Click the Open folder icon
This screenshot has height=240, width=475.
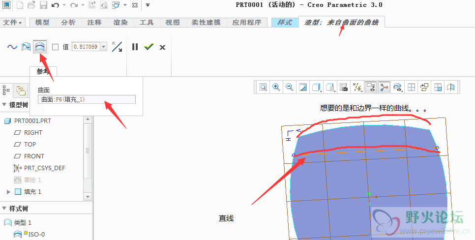point(31,5)
